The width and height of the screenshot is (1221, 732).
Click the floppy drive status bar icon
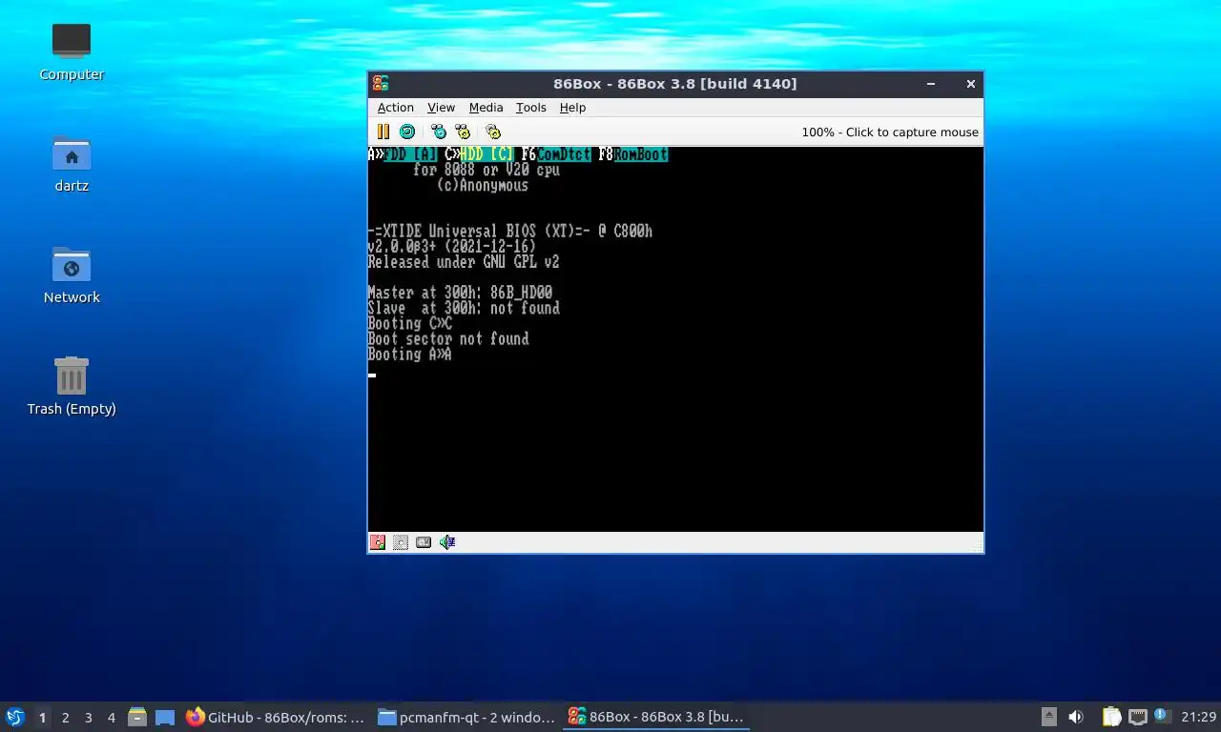click(x=378, y=542)
